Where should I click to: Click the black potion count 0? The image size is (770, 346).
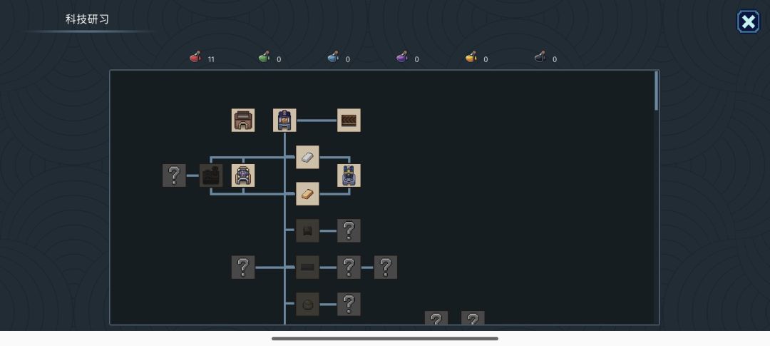coord(555,59)
